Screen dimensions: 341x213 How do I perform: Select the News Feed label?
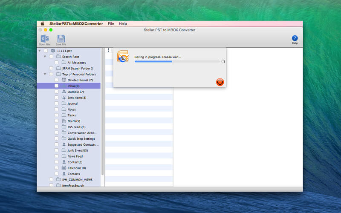coord(75,156)
